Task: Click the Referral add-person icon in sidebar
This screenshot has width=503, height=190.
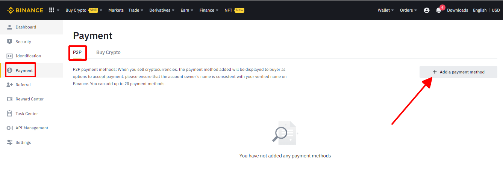Action: pyautogui.click(x=10, y=85)
